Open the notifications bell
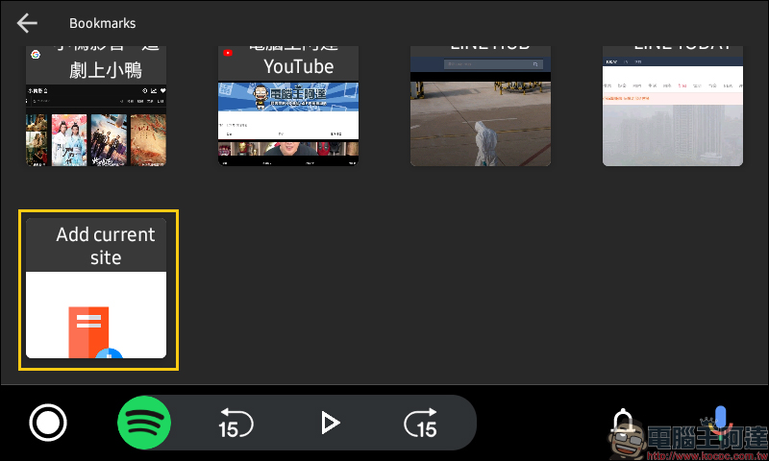 coord(623,421)
